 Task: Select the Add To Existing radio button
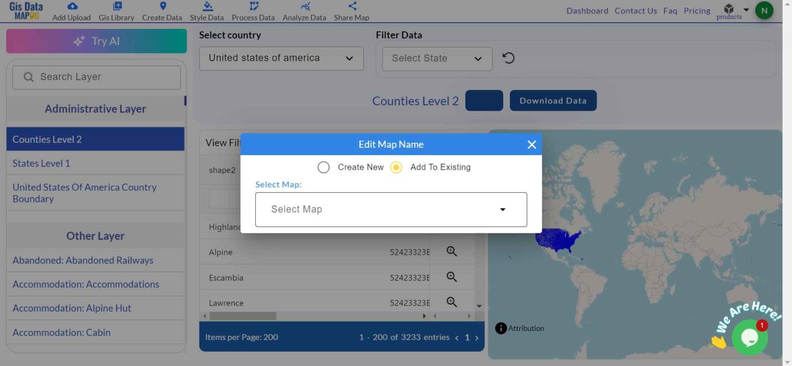[x=396, y=167]
